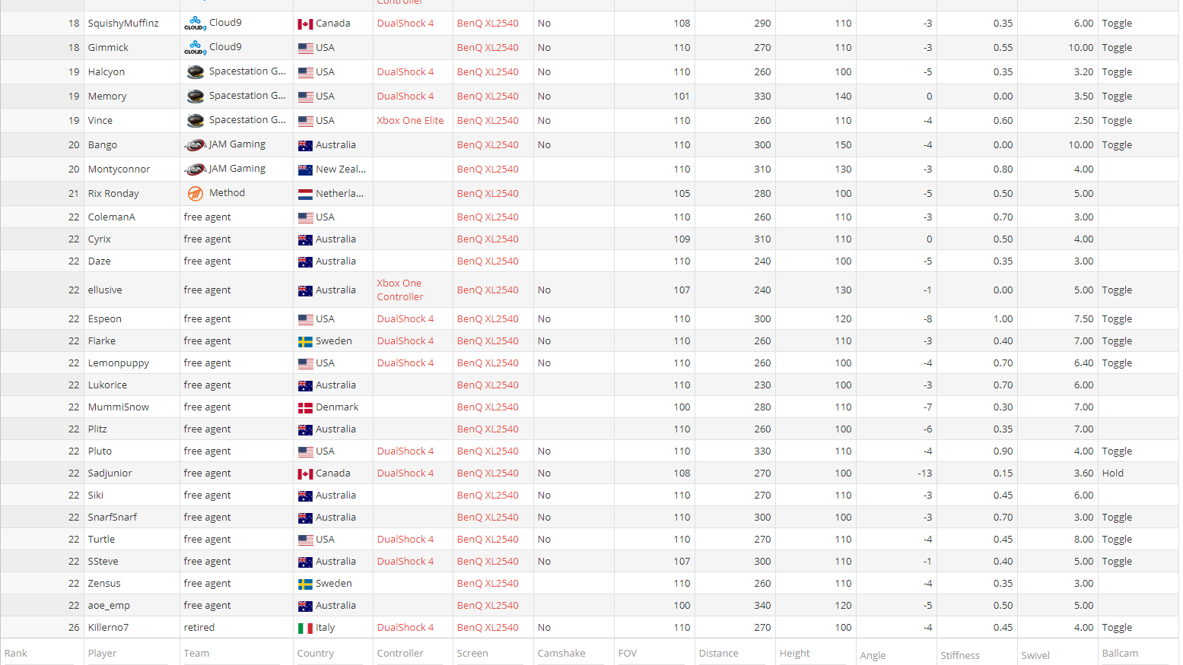The width and height of the screenshot is (1183, 665).
Task: Click the Spacestation Gaming logo in Vince's row
Action: pos(196,121)
